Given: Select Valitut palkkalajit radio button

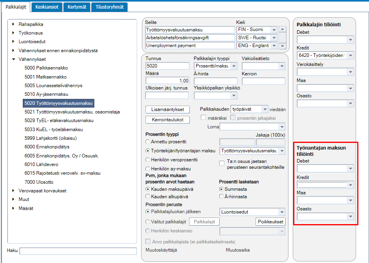Looking at the screenshot, I should (x=148, y=222).
